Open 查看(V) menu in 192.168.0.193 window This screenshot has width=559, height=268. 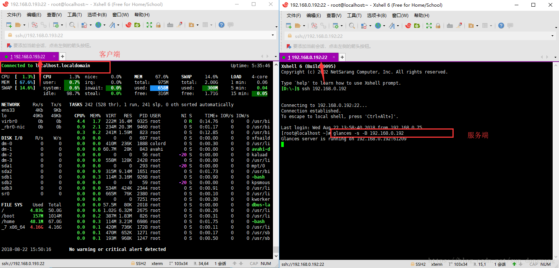click(x=54, y=15)
